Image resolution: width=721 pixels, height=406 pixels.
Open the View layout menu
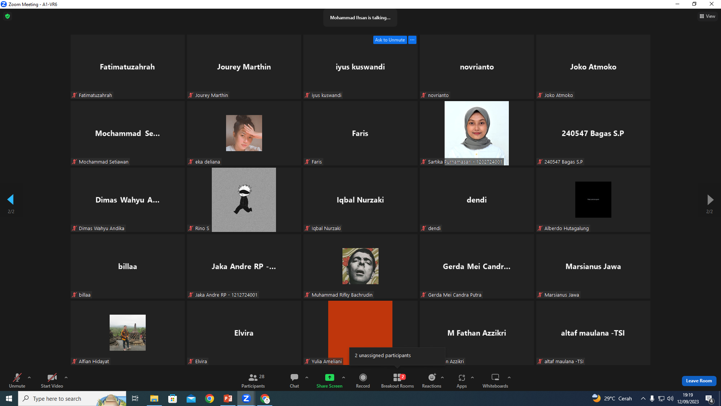[x=707, y=16]
